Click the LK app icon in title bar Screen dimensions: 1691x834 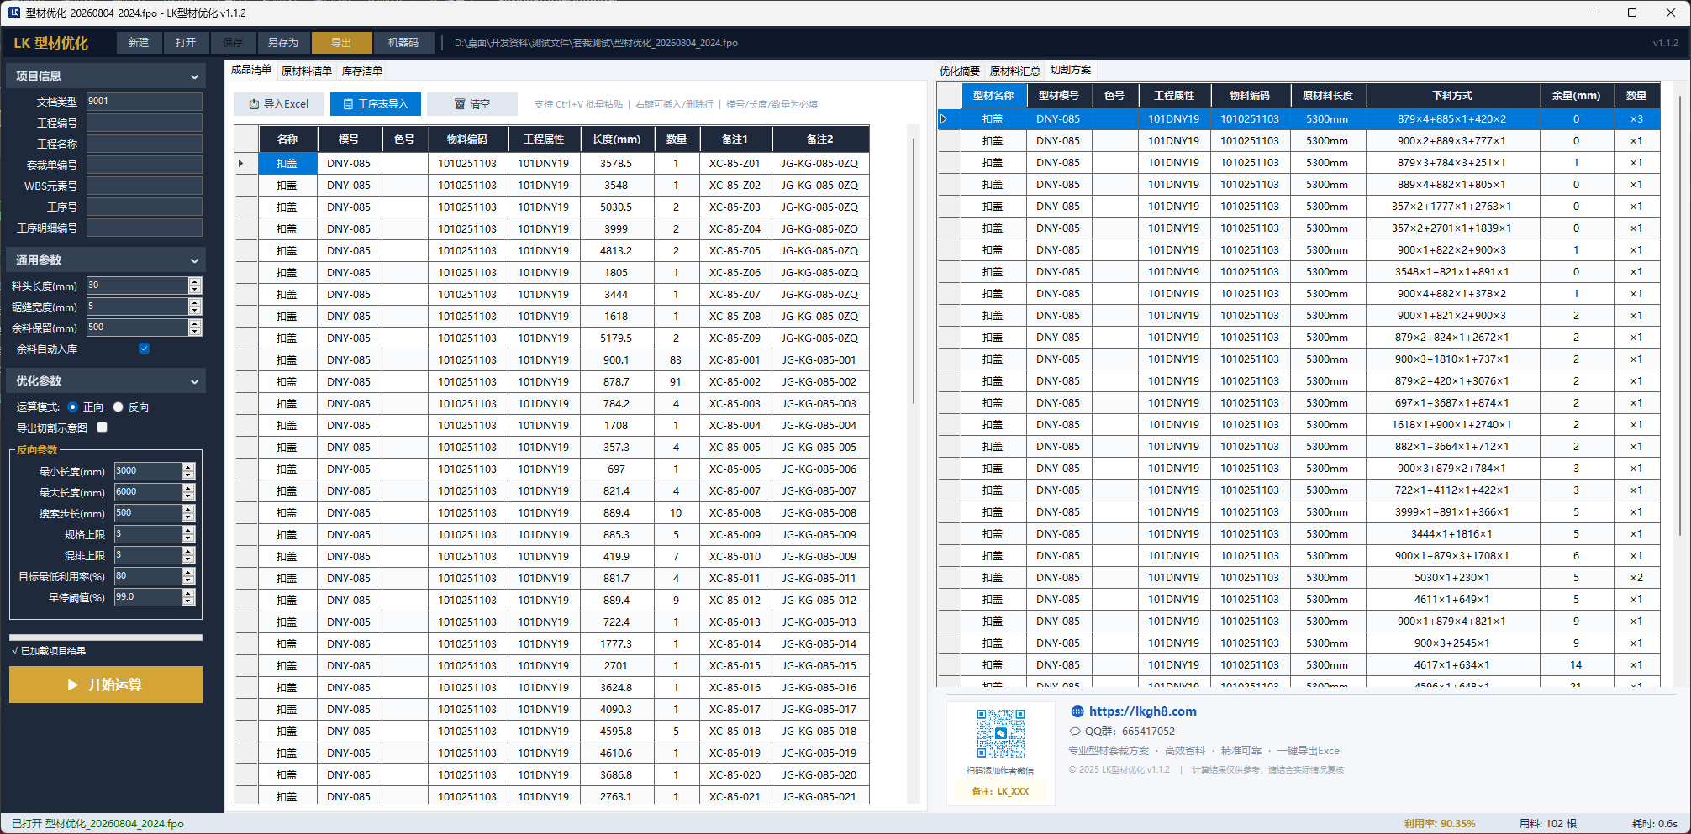(13, 13)
